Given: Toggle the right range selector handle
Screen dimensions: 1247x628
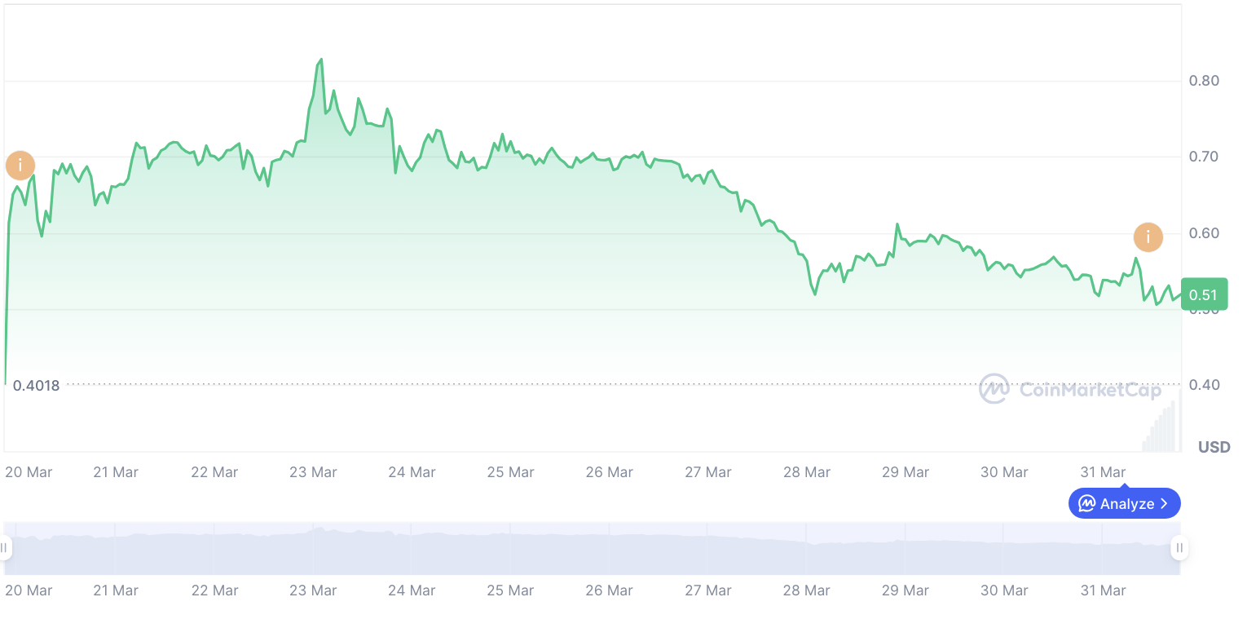Looking at the screenshot, I should [x=1179, y=548].
